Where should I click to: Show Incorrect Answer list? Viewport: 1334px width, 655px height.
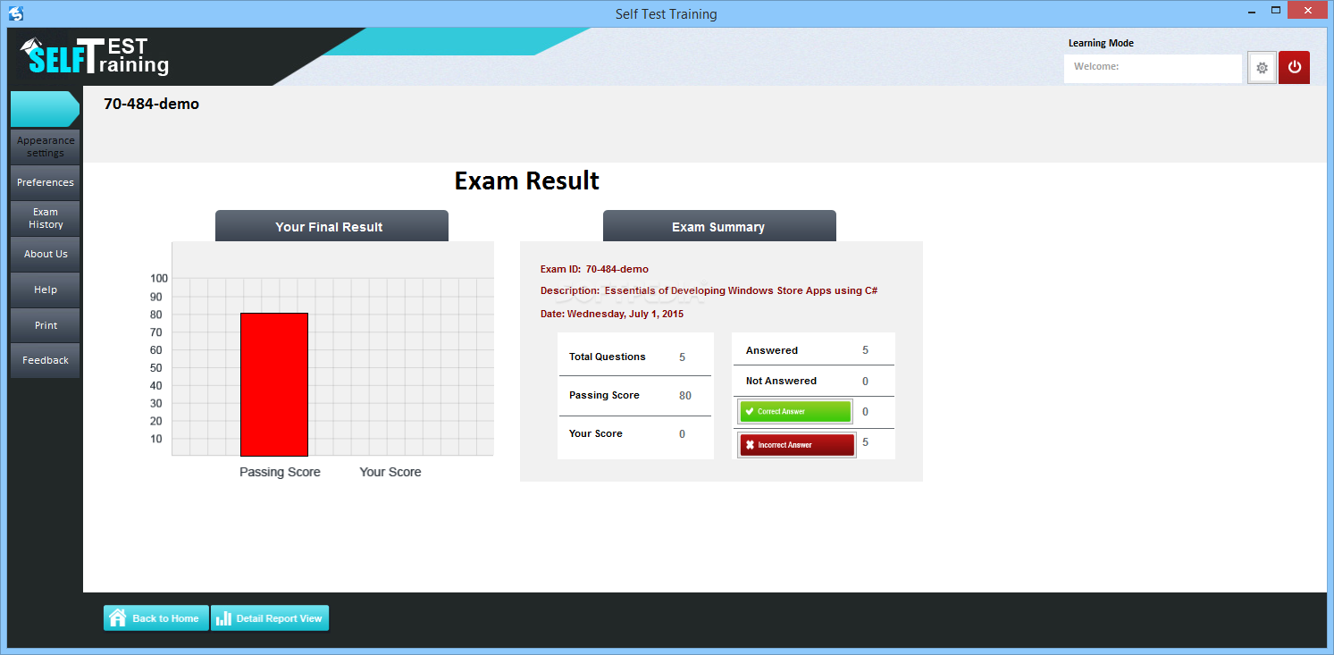797,445
